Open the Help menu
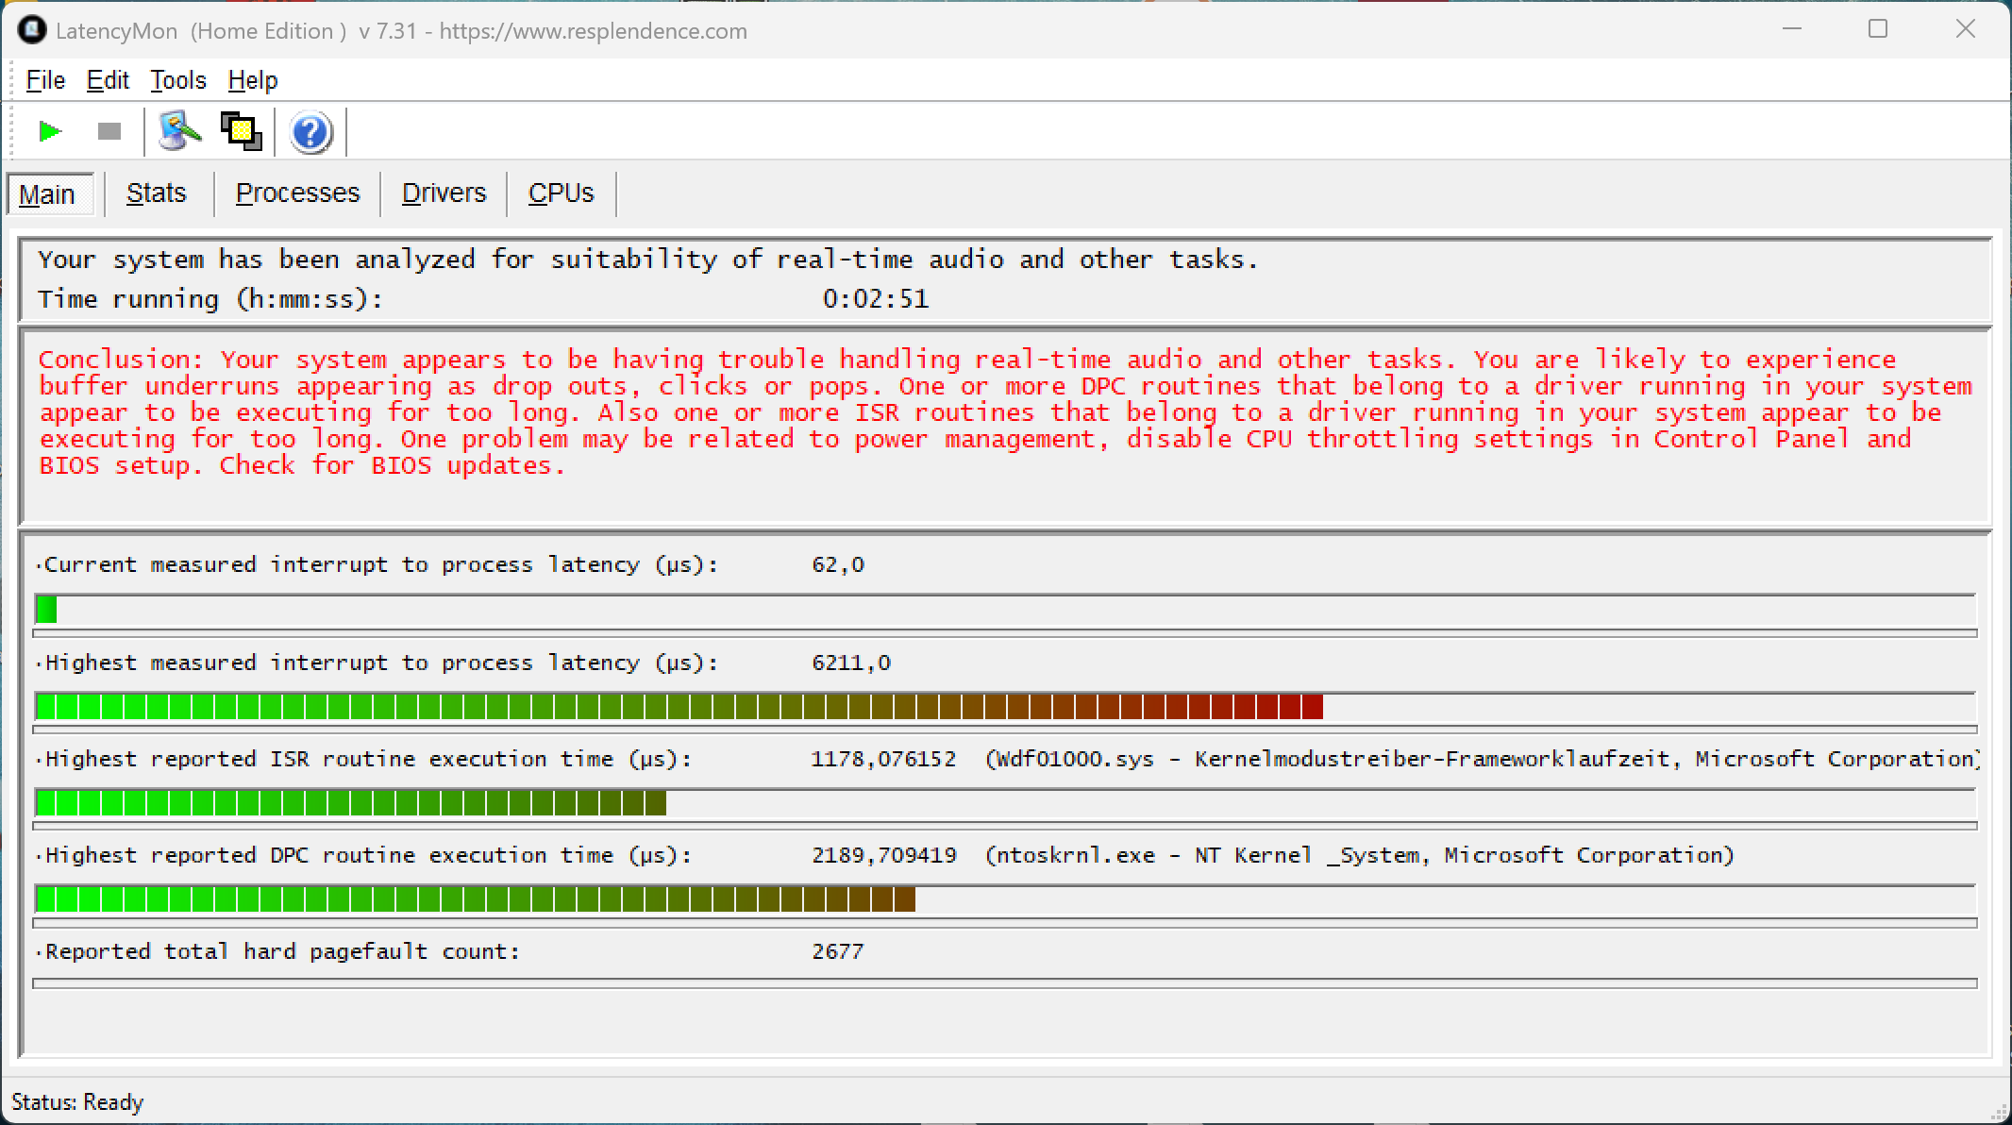Screen dimensions: 2012x1125 click(252, 80)
